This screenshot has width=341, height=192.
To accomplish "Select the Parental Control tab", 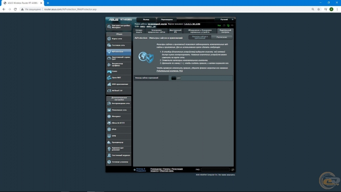I will click(225, 31).
